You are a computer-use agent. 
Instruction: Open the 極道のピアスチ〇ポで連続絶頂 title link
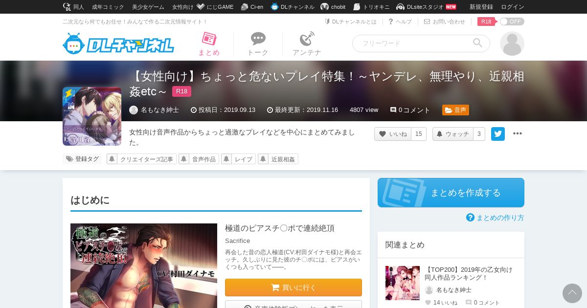tap(280, 228)
